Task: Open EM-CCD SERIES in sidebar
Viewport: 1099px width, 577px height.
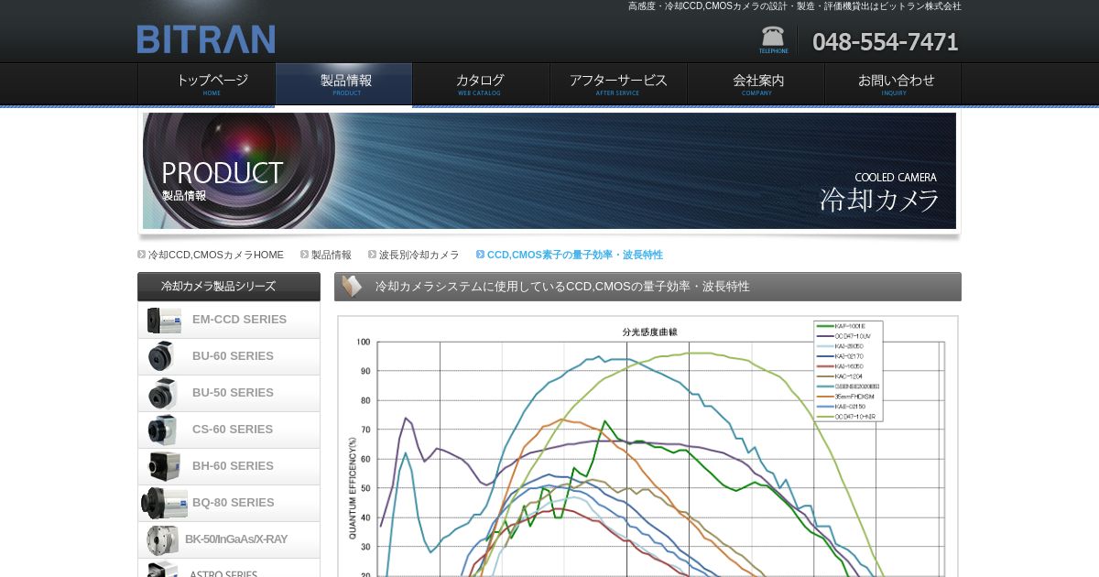Action: [x=229, y=320]
